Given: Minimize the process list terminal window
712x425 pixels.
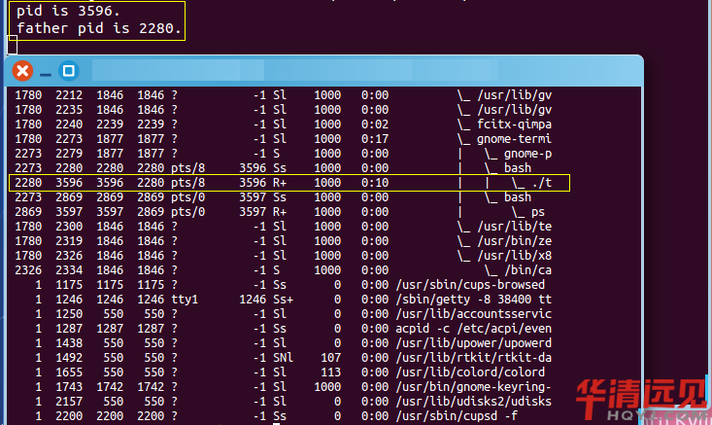Looking at the screenshot, I should tap(46, 71).
